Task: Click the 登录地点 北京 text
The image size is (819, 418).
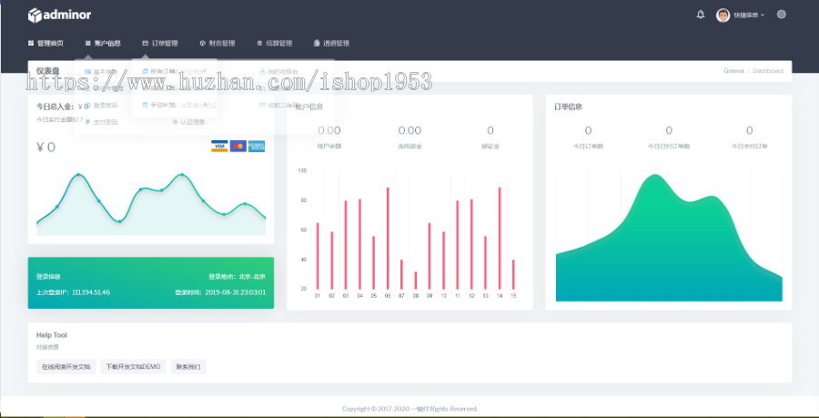Action: click(238, 277)
